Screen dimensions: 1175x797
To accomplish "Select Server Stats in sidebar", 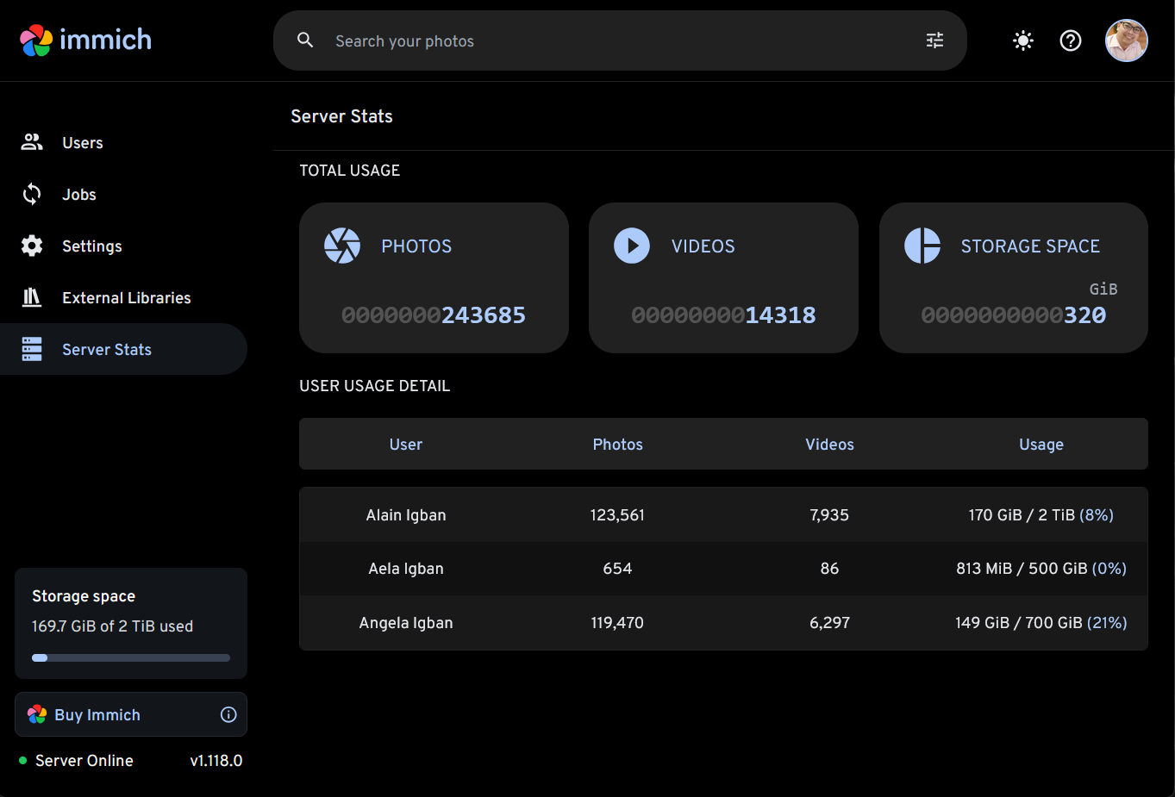I will click(106, 350).
